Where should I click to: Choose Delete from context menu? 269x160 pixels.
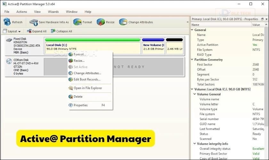(x=90, y=97)
